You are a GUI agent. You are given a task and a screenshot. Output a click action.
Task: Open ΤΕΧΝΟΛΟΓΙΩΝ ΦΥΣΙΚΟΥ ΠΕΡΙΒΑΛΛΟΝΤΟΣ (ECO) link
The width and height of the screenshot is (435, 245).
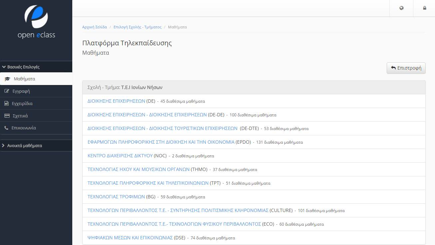pos(174,224)
